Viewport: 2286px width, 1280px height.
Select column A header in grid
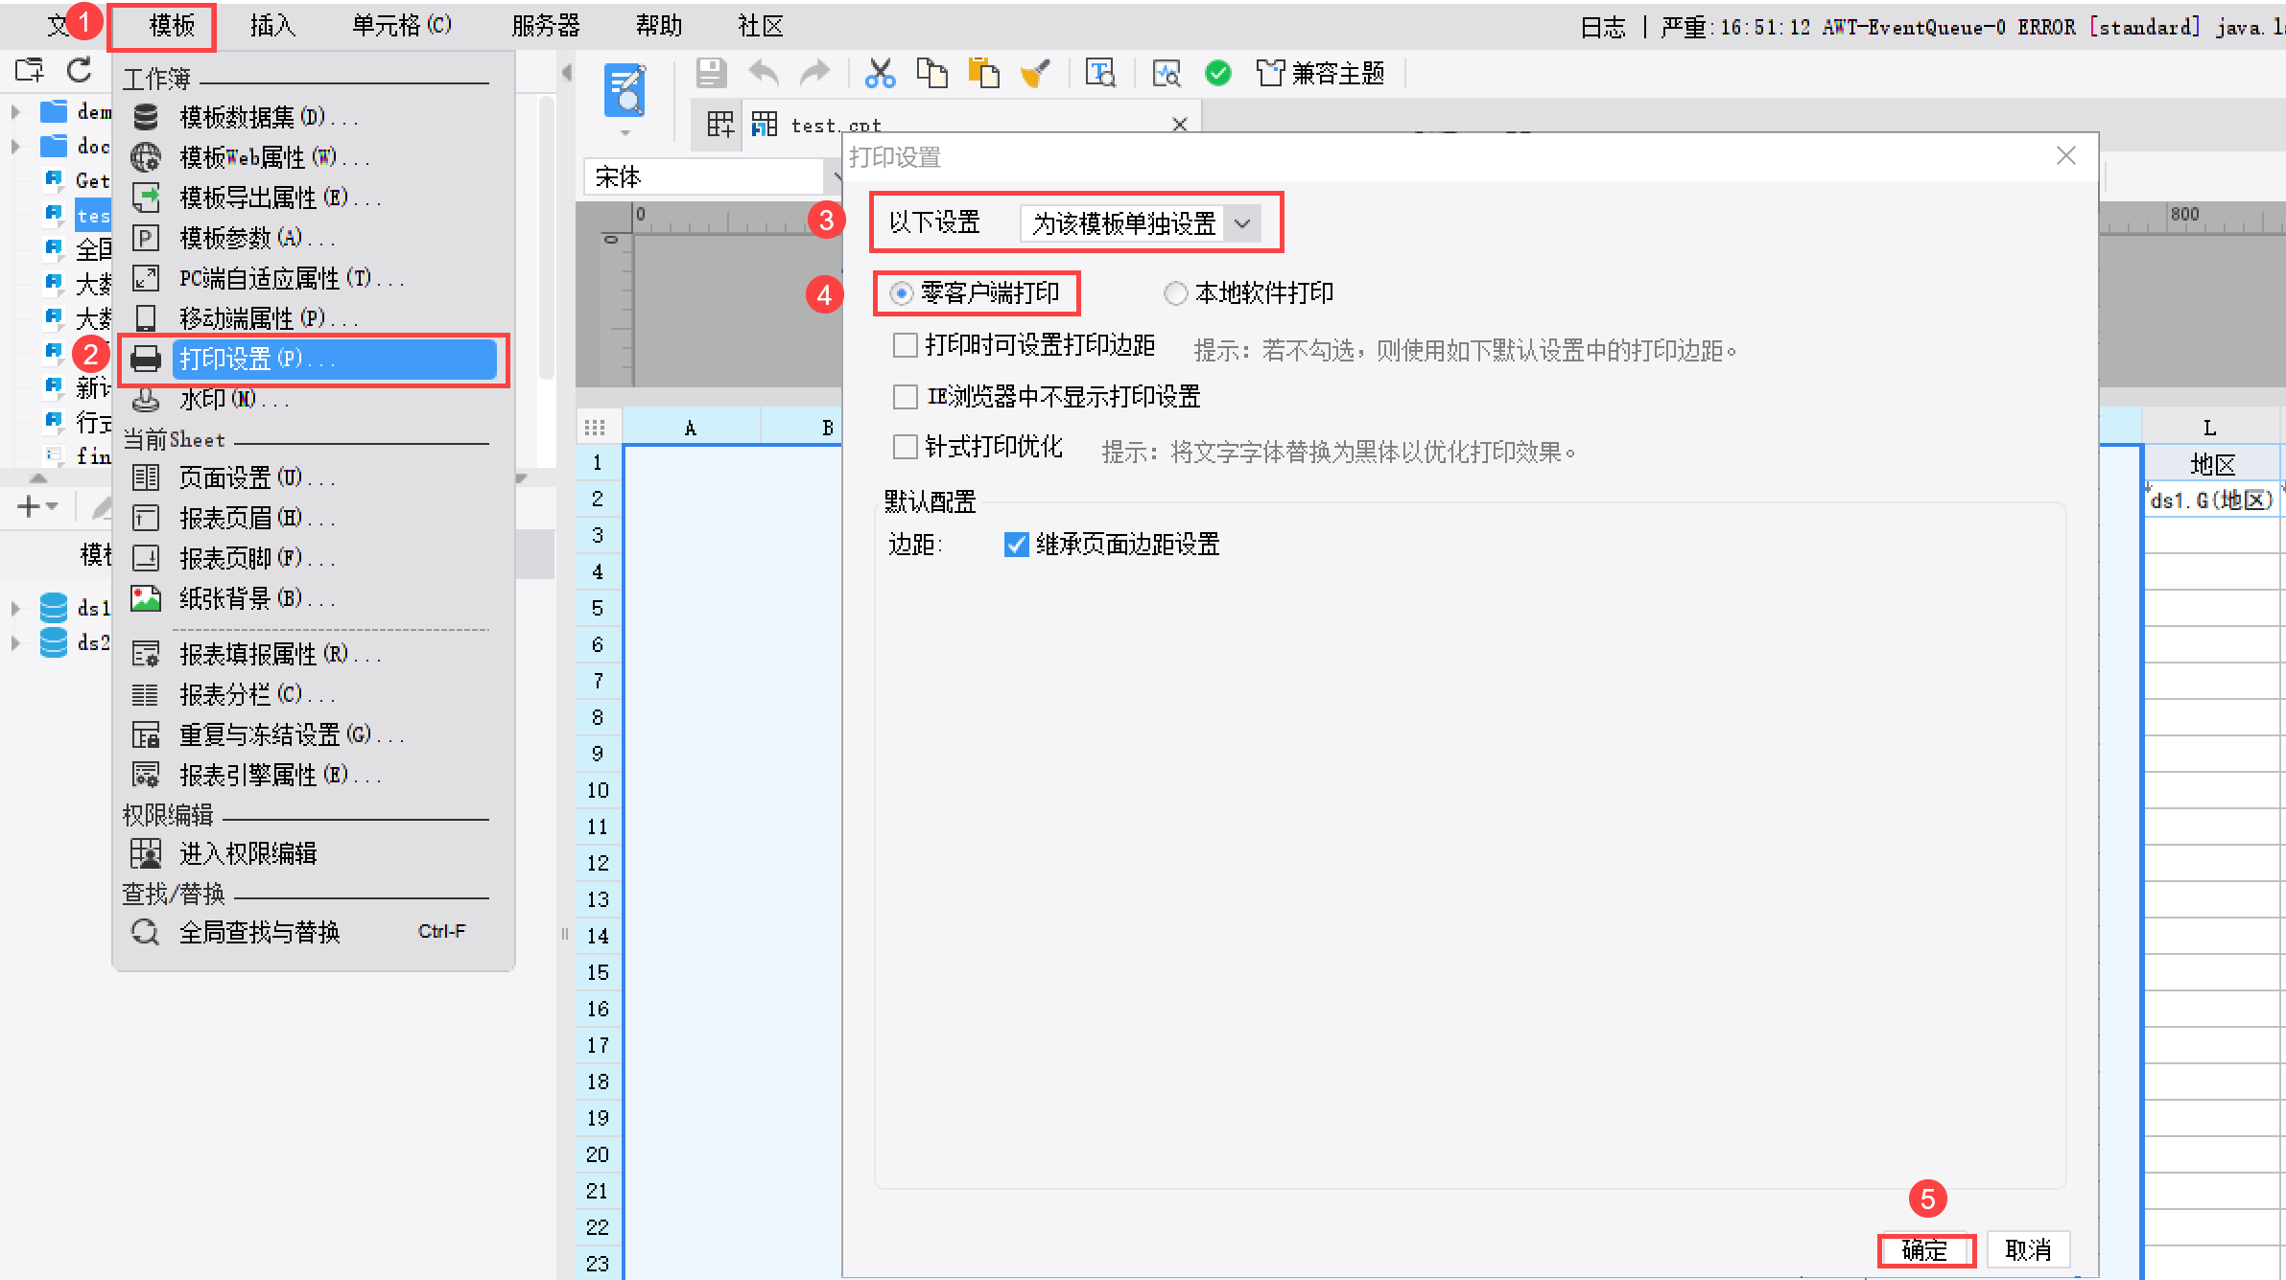click(x=690, y=428)
